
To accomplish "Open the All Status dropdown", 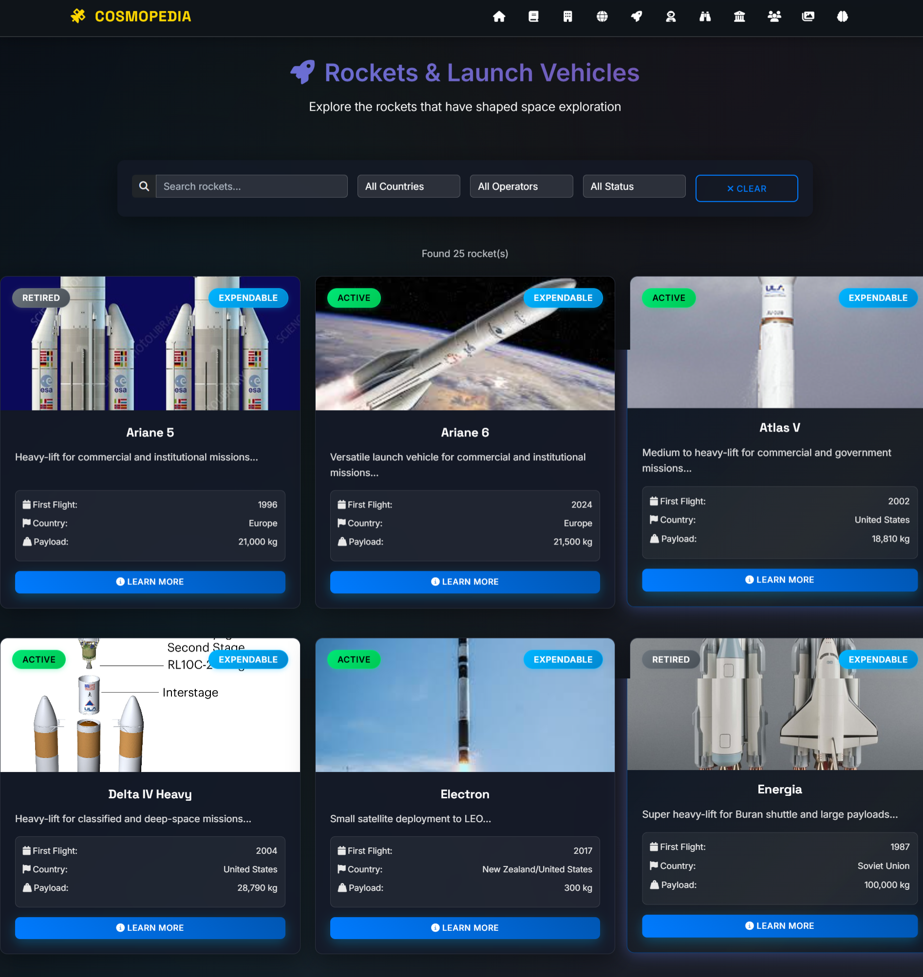I will [634, 187].
